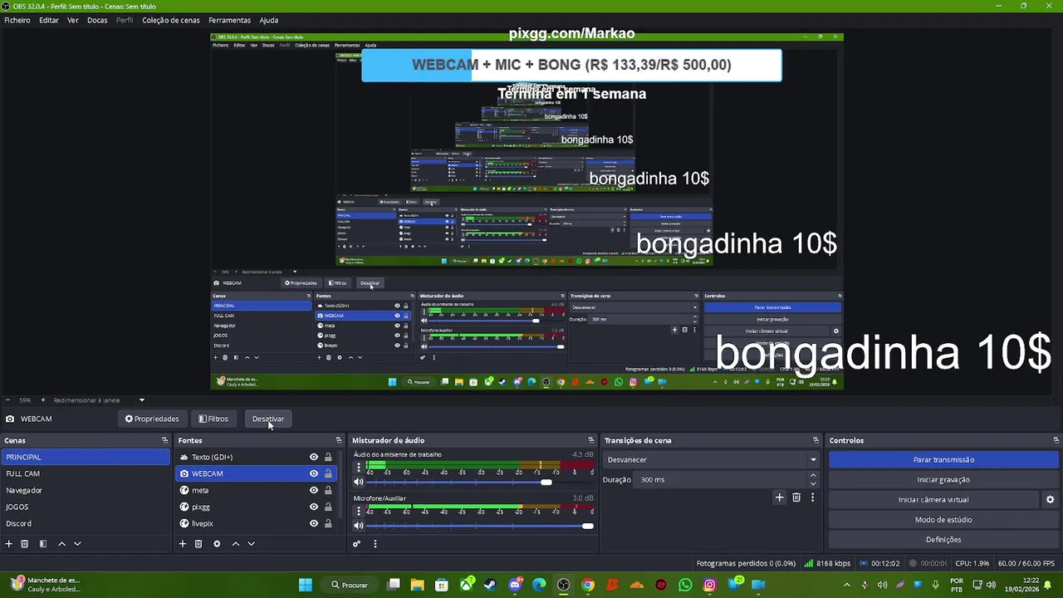This screenshot has width=1063, height=598.
Task: Delete scene transition with trash icon
Action: [x=796, y=498]
